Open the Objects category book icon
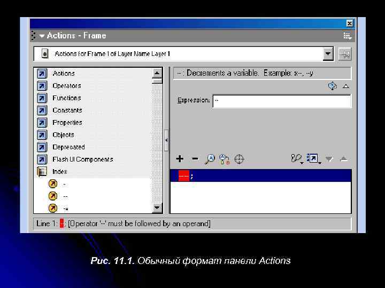Image resolution: width=385 pixels, height=288 pixels. (x=42, y=135)
